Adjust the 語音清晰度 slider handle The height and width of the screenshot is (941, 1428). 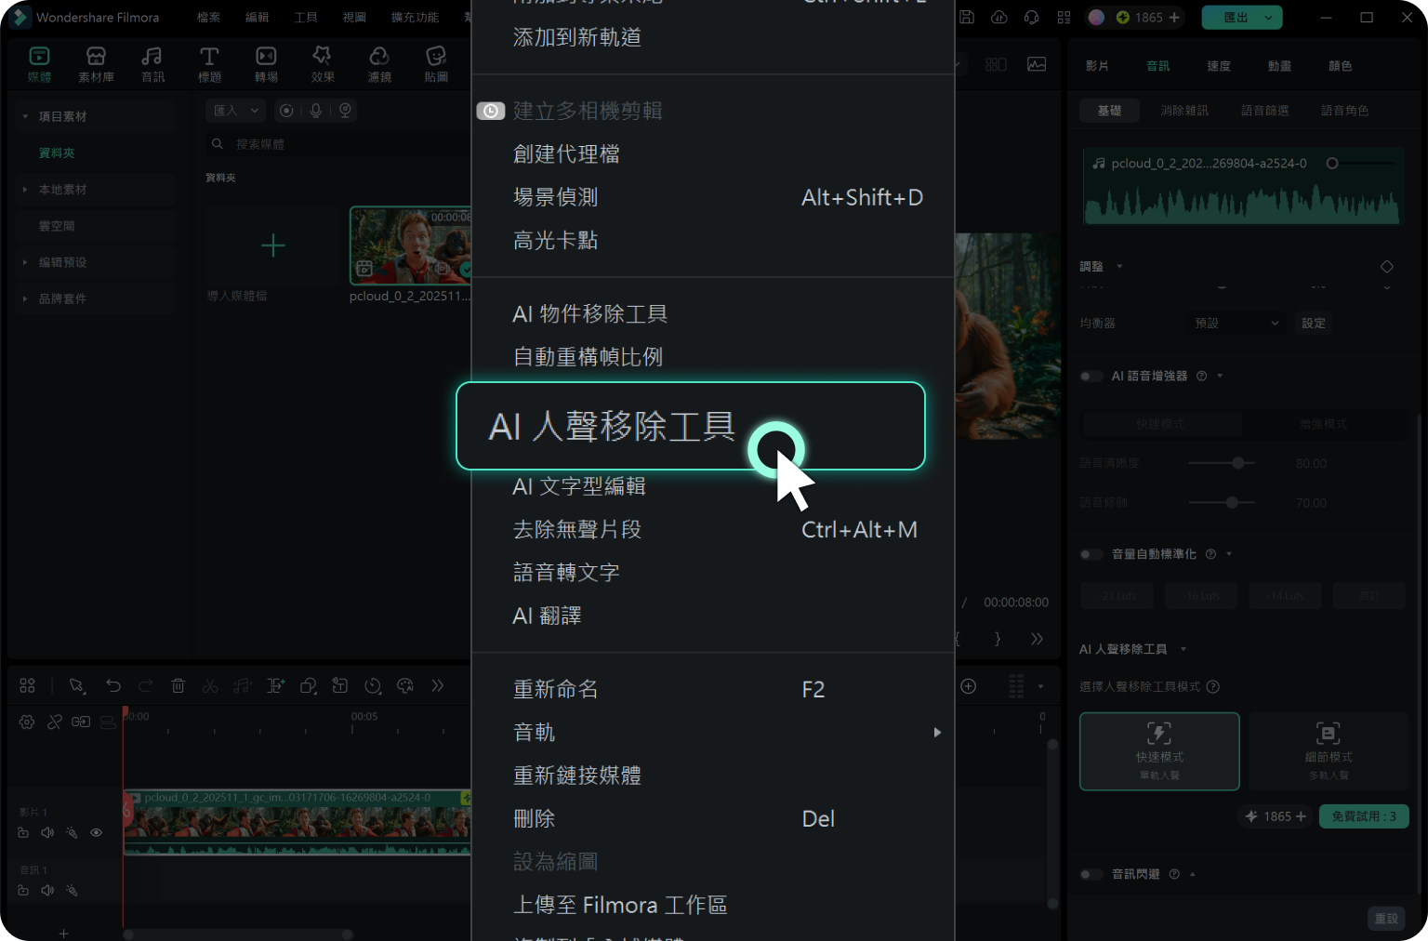1237,463
